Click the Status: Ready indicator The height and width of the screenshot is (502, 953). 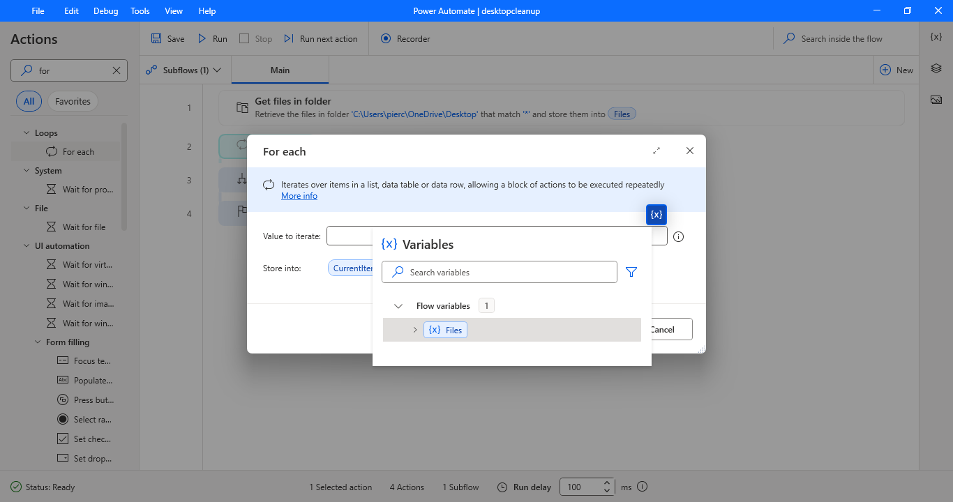[43, 487]
